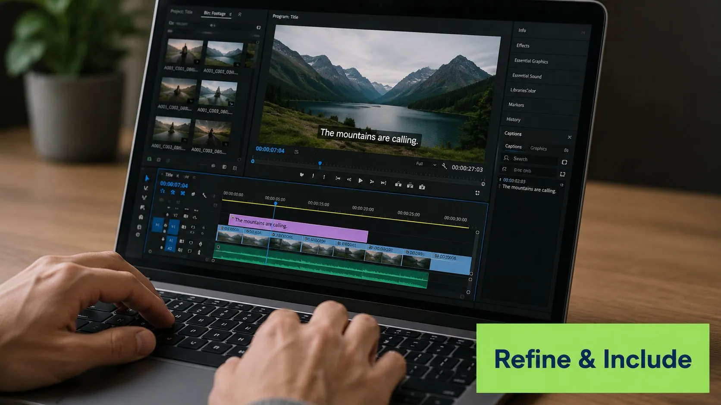This screenshot has height=405, width=721.
Task: Click the purple caption clip on timeline
Action: click(298, 228)
